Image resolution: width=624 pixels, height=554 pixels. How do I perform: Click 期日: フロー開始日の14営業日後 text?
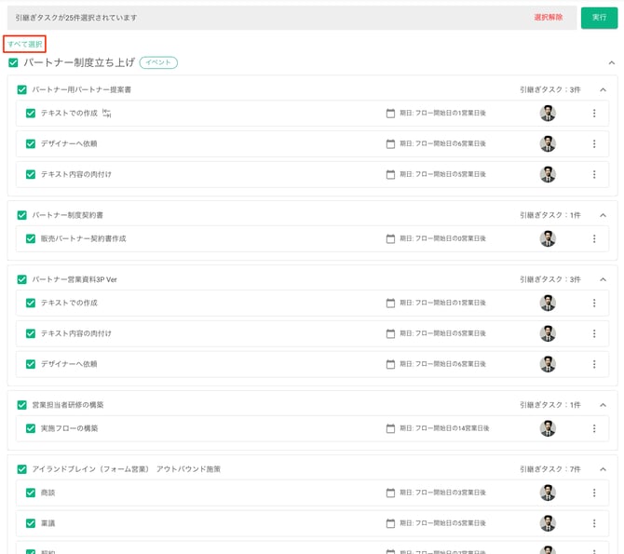444,428
